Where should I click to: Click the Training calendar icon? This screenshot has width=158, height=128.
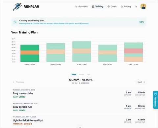click(x=93, y=7)
